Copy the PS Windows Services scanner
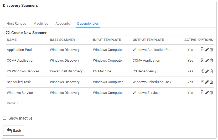 point(203,71)
